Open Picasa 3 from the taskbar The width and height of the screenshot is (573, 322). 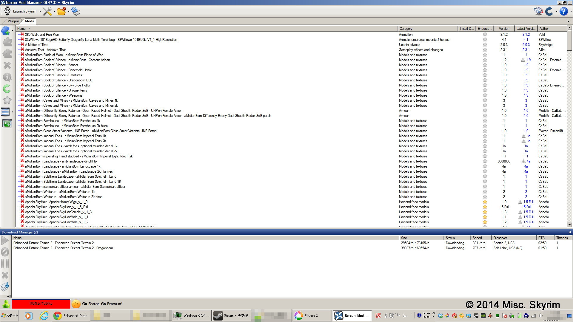312,315
